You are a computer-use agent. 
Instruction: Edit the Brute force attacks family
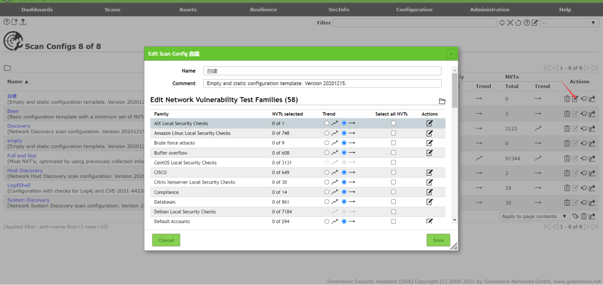coord(429,143)
